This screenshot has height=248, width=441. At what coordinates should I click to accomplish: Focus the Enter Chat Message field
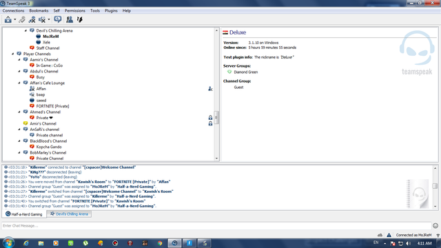(216, 225)
